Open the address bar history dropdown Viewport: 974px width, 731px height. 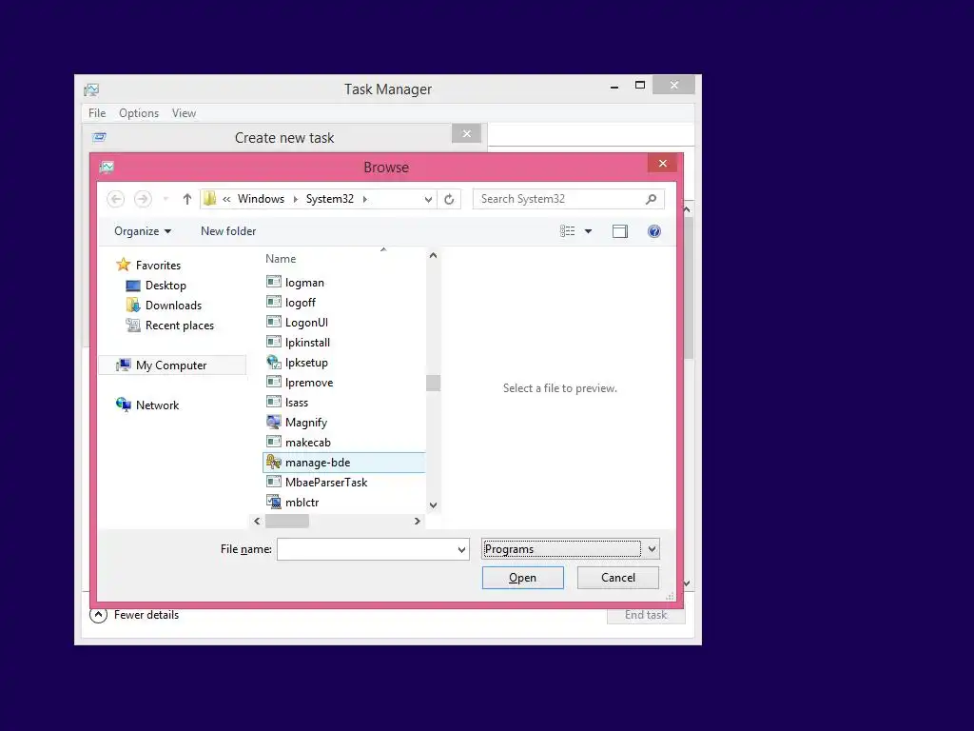click(428, 199)
